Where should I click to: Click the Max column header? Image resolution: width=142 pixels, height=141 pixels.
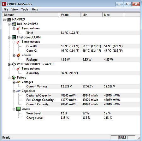[113, 15]
